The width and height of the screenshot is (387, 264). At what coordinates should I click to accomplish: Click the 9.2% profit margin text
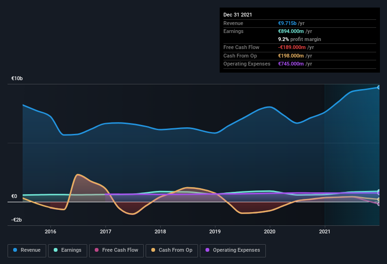click(300, 39)
